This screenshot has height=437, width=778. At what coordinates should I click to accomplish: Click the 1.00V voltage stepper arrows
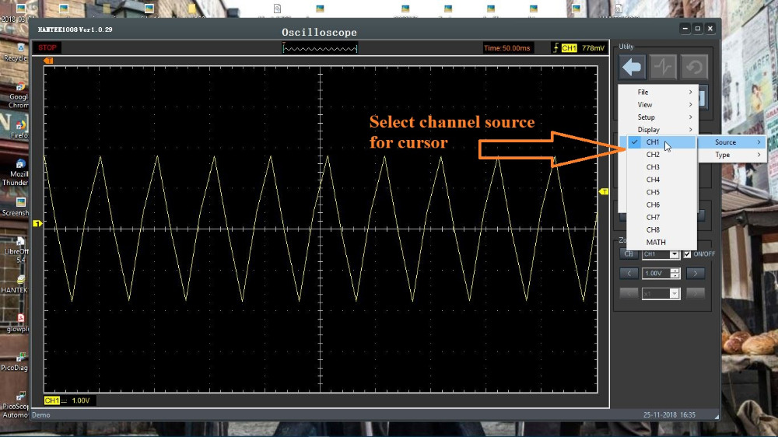click(675, 274)
